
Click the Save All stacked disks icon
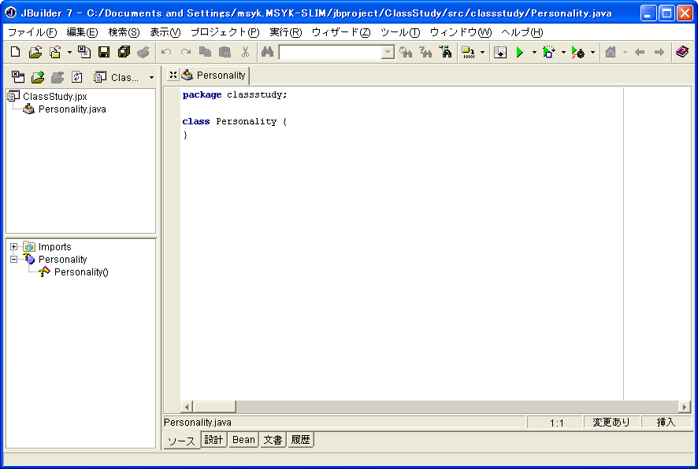(x=124, y=53)
